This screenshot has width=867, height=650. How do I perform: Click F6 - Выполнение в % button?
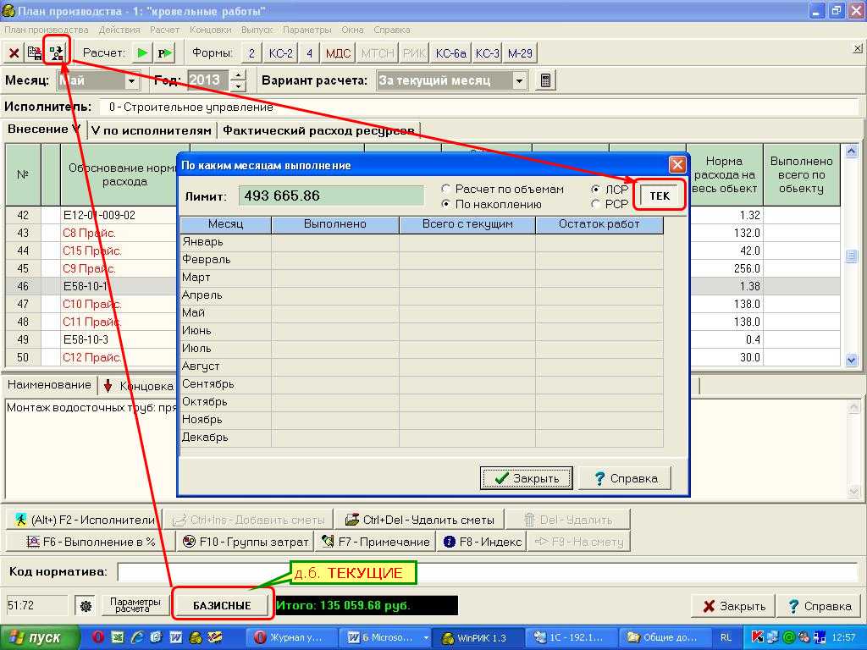coord(90,543)
